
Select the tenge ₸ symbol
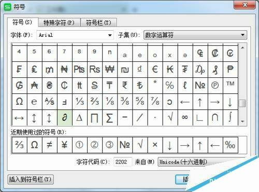(110, 86)
